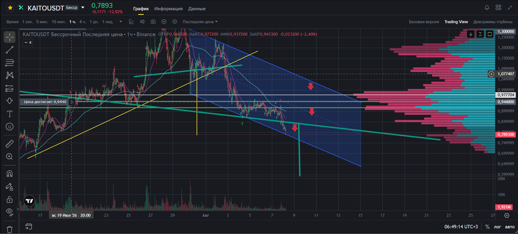
Task: Click the red last price label 0,789300
Action: [505, 135]
